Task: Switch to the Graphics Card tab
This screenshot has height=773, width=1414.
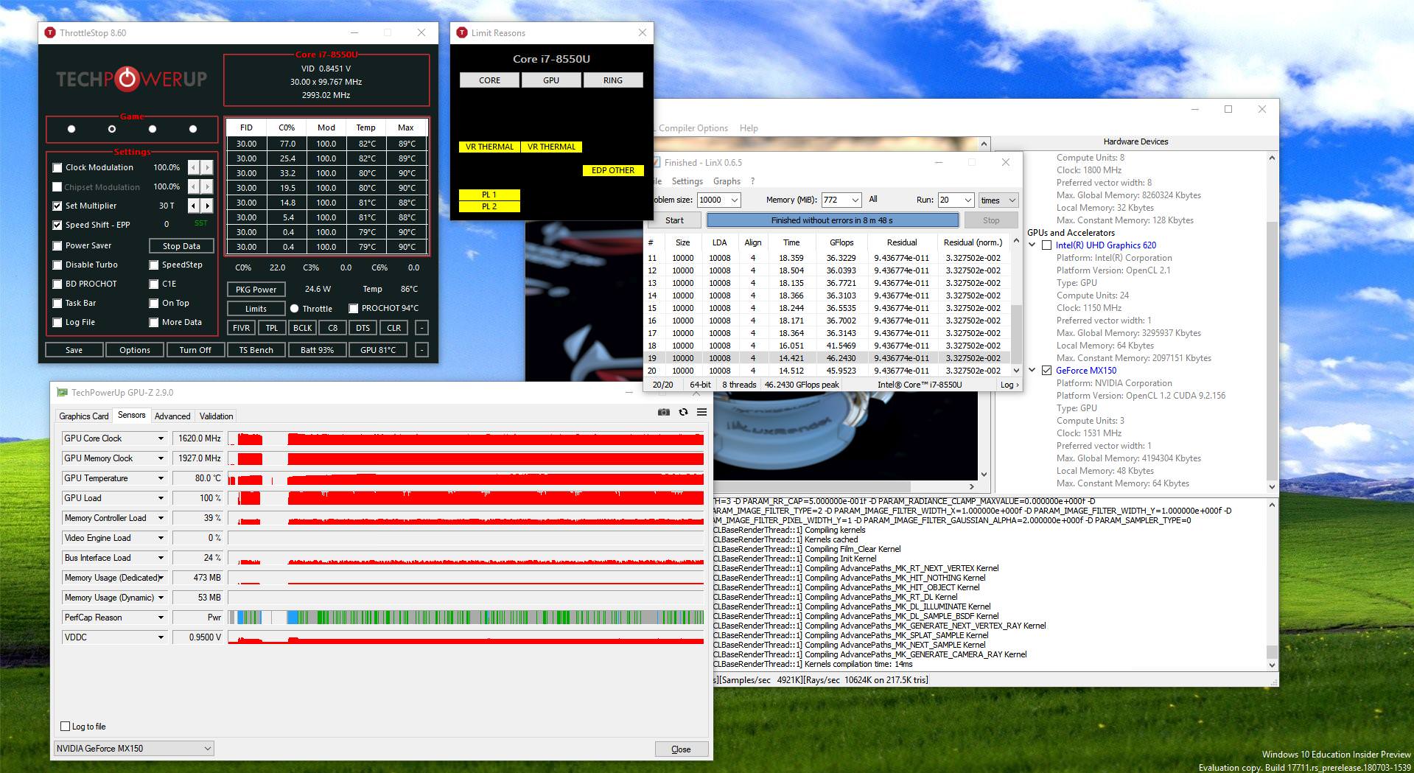Action: pyautogui.click(x=84, y=416)
